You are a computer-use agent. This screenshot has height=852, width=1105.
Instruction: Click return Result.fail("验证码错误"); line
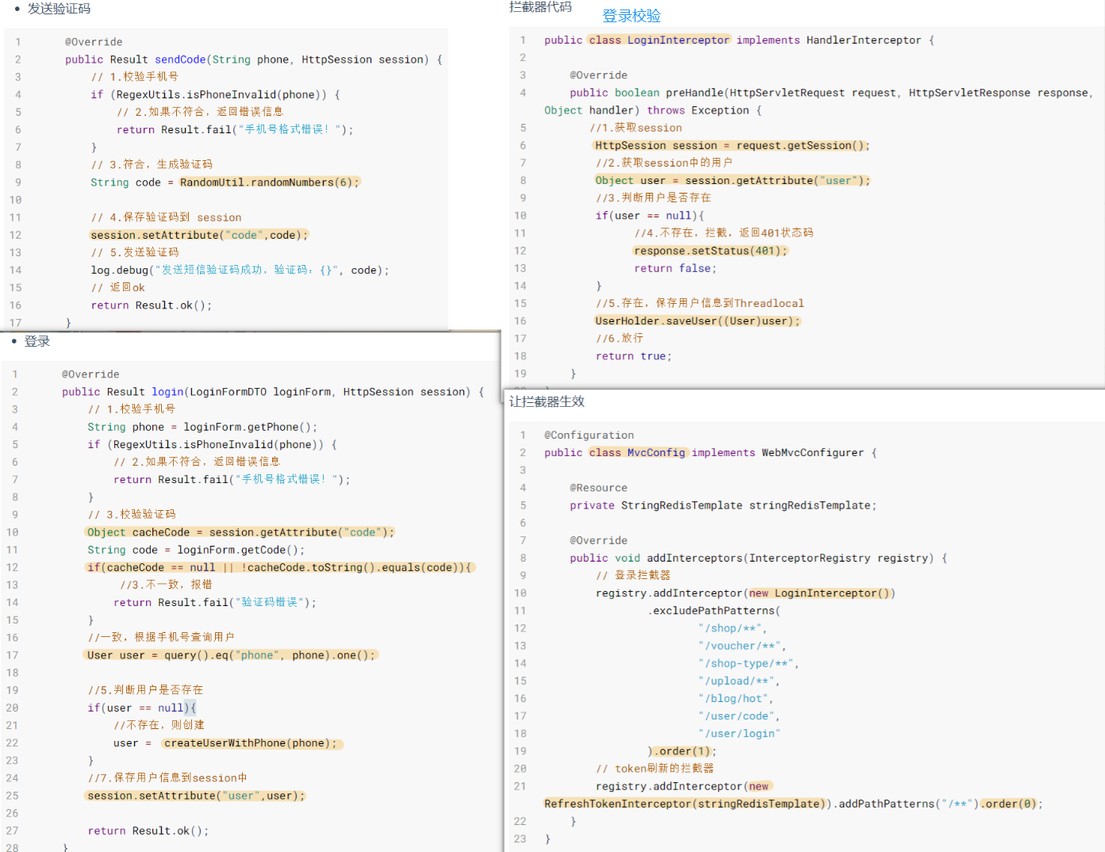[215, 603]
